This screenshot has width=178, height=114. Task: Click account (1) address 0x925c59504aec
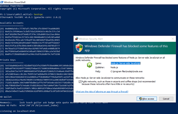pos(33,31)
